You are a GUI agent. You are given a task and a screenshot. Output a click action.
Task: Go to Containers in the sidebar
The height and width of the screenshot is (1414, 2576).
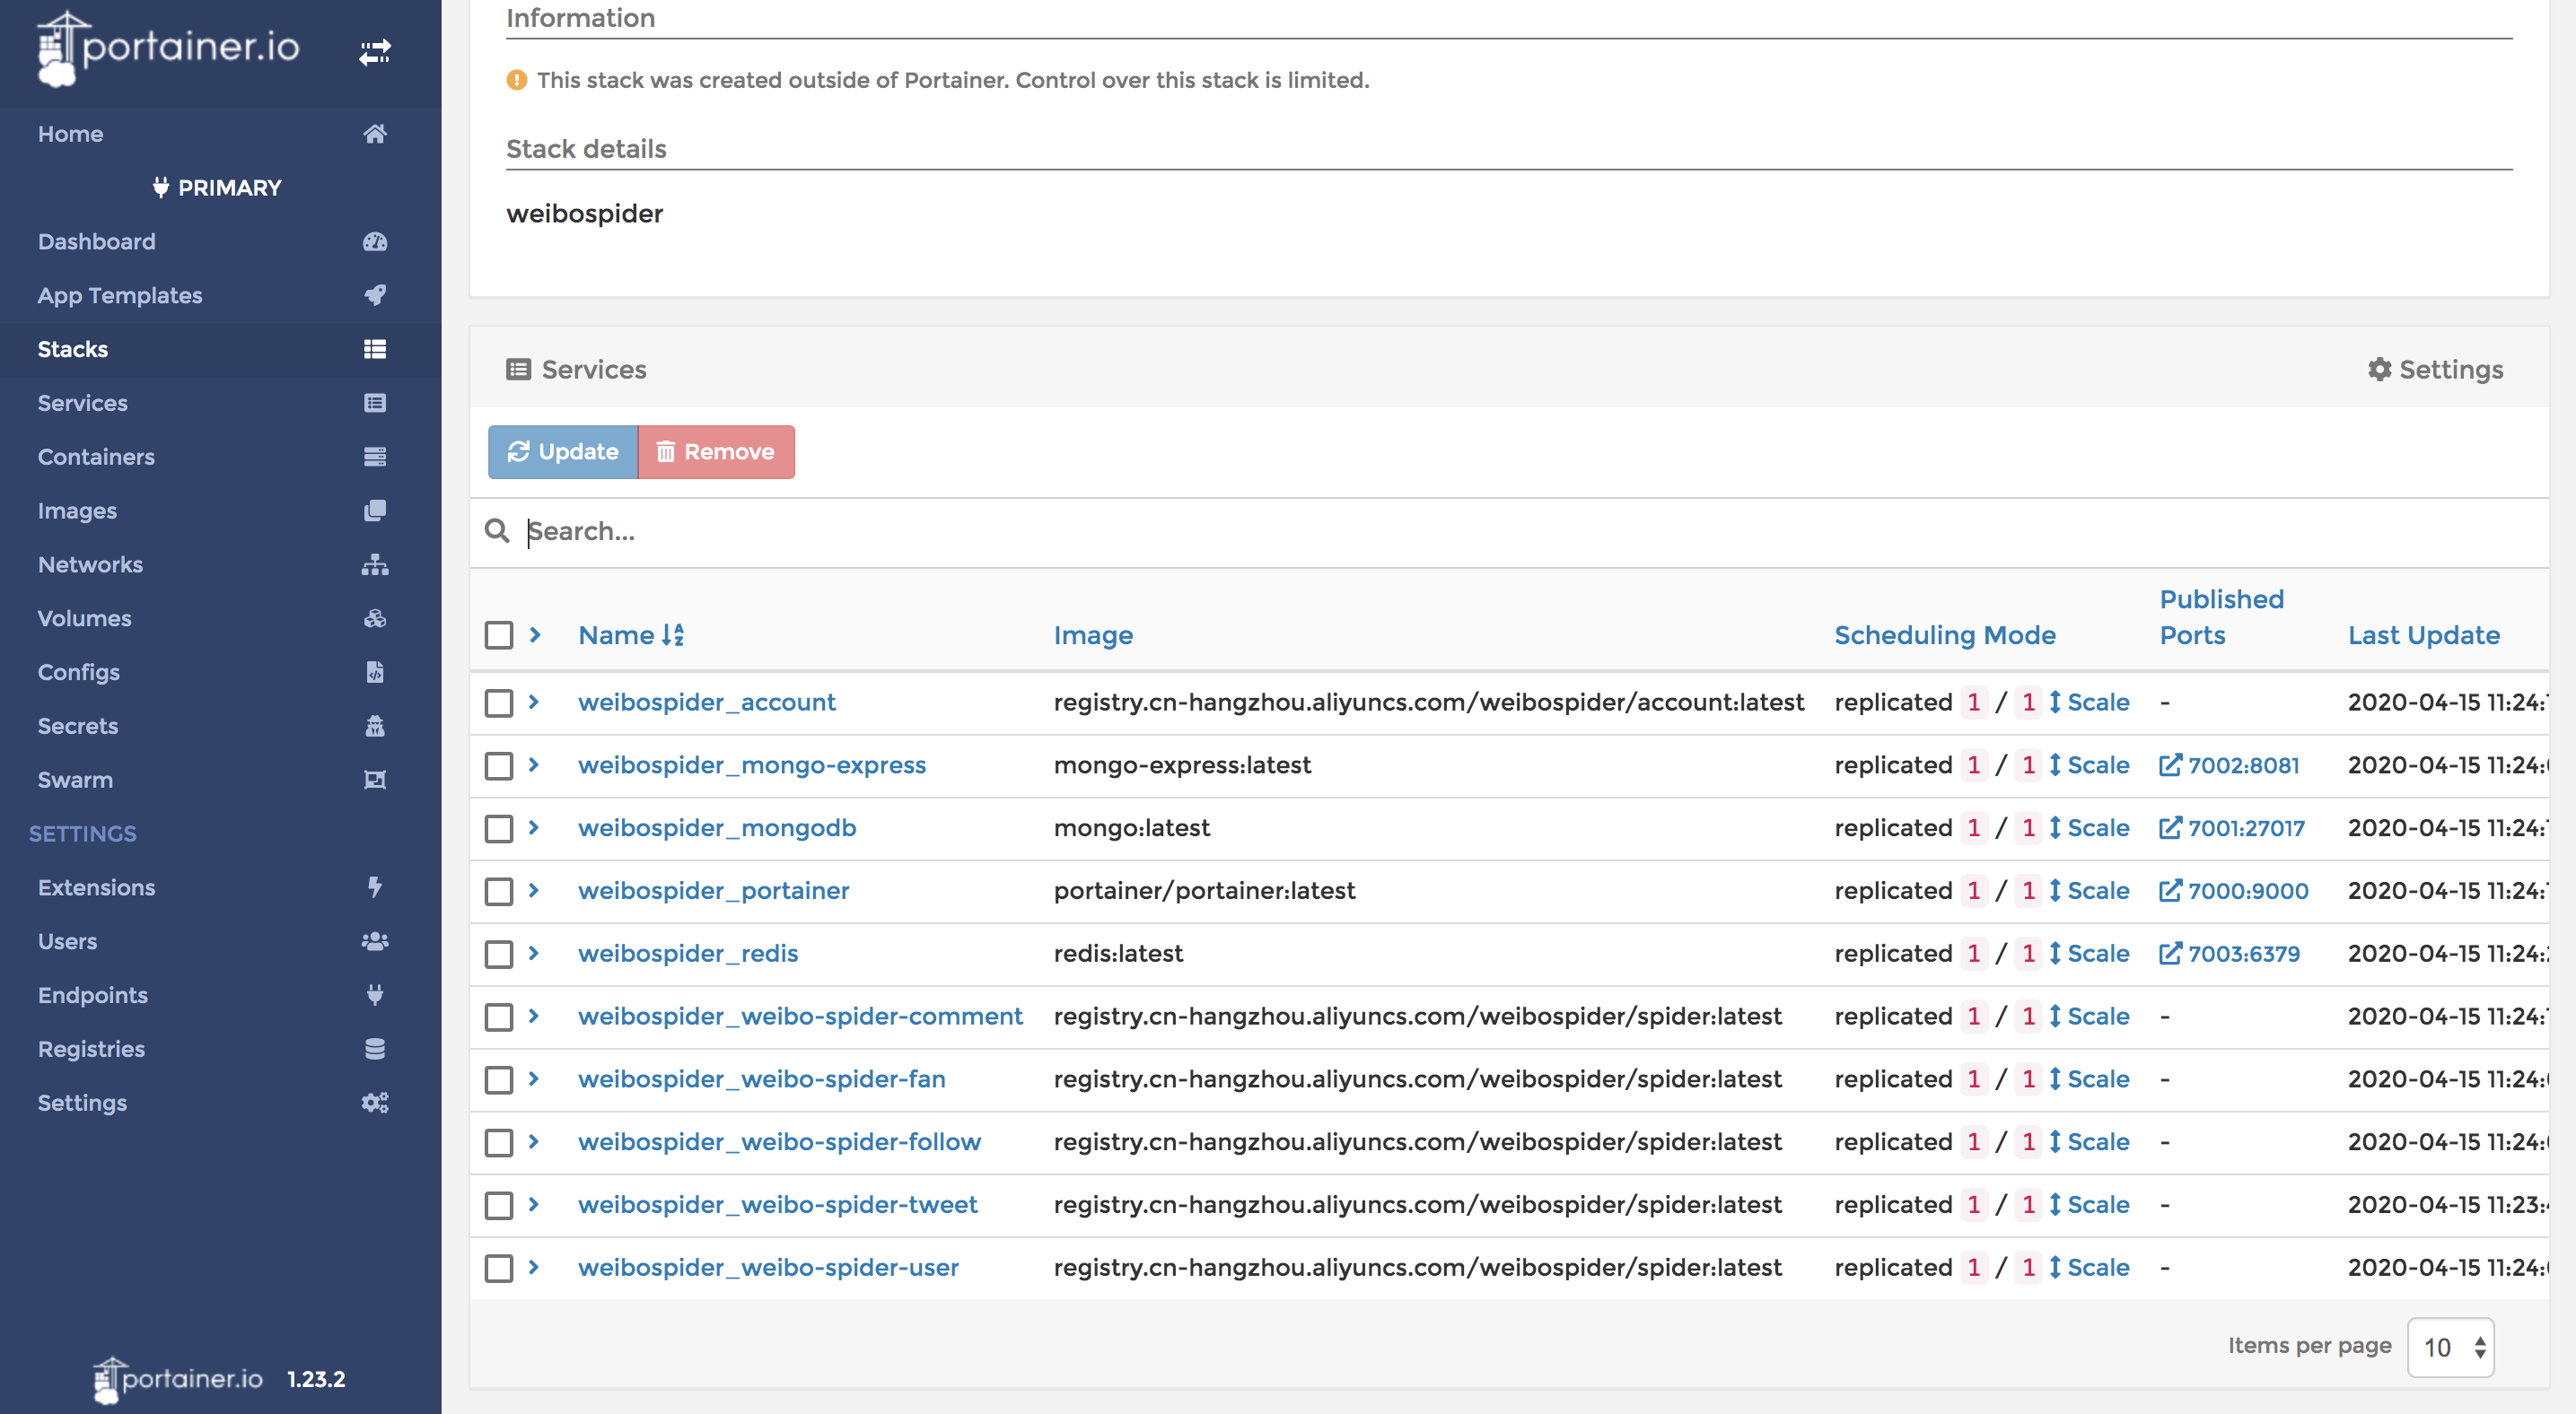[96, 457]
